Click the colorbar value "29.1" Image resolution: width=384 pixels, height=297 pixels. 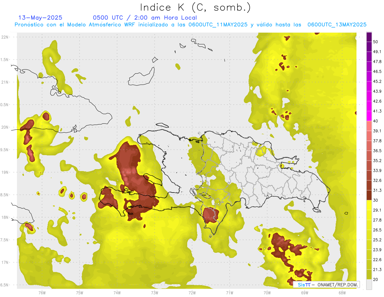pyautogui.click(x=378, y=210)
